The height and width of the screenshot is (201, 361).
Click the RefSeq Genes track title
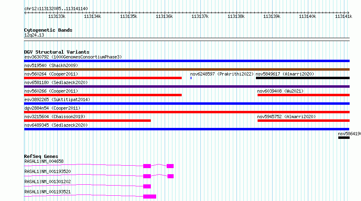tap(41, 156)
